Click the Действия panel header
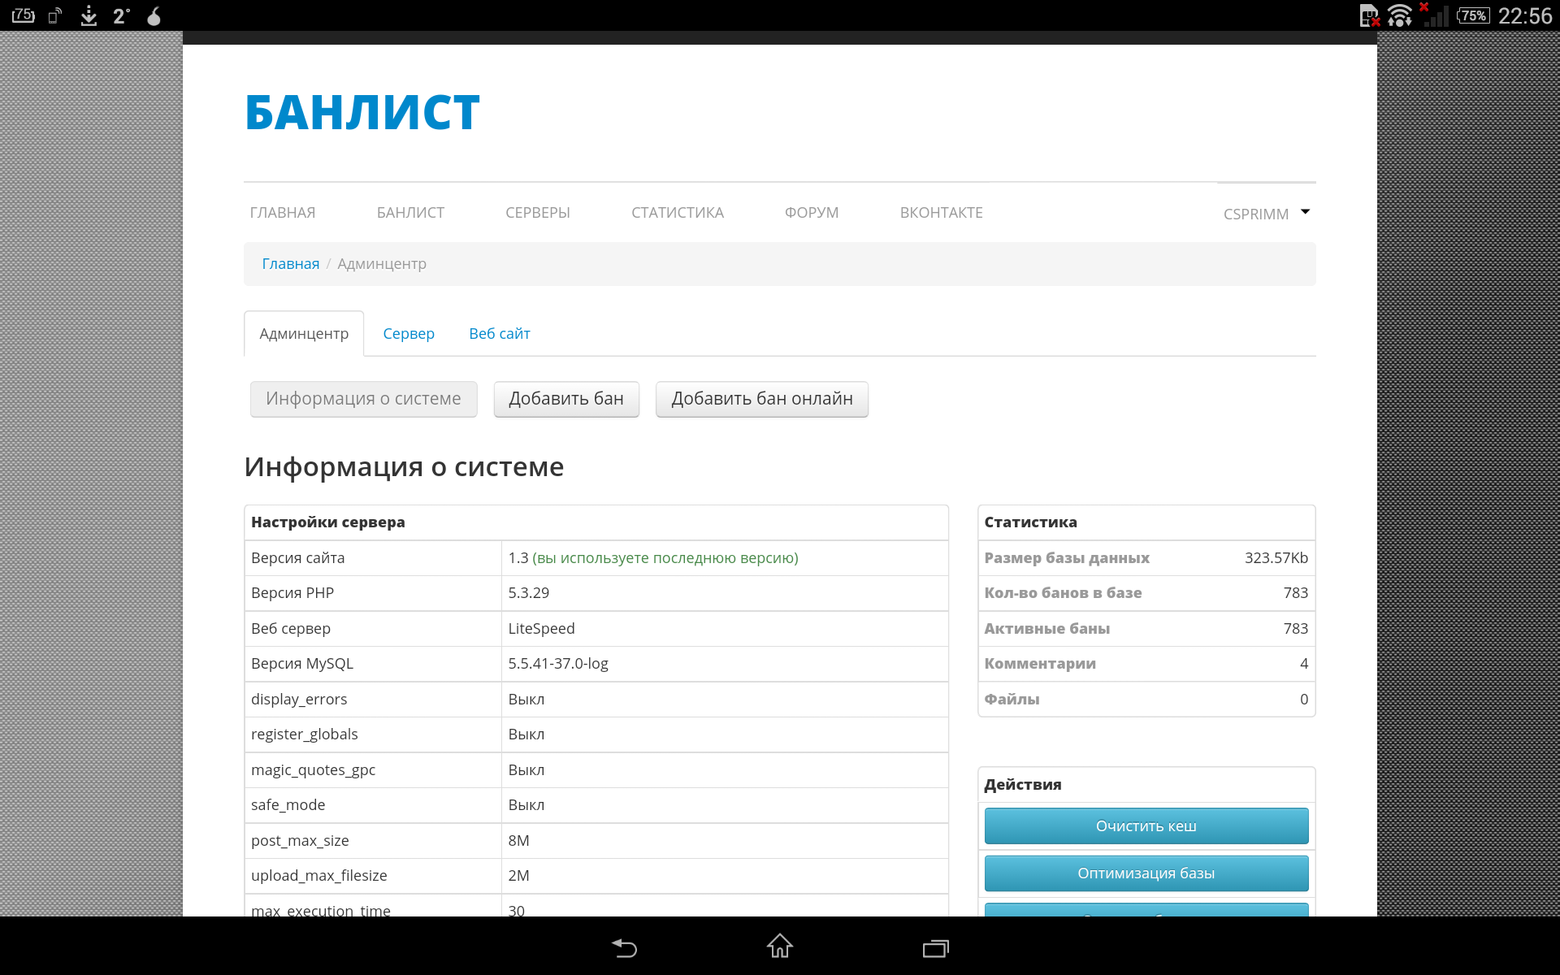Screen dimensions: 1560x975 click(1023, 785)
